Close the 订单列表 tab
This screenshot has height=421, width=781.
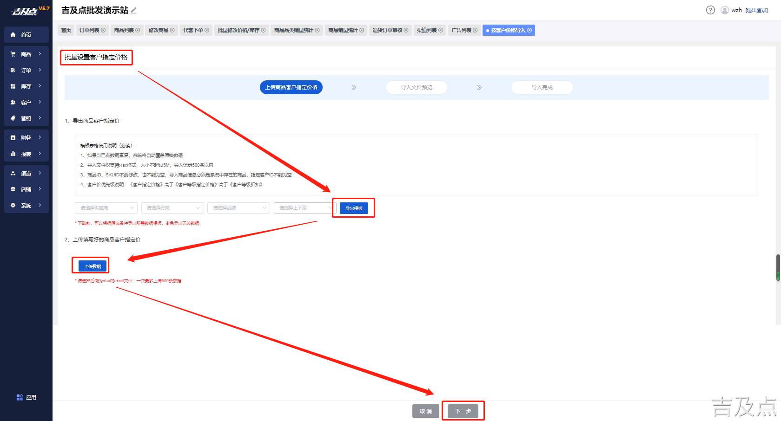(x=103, y=30)
